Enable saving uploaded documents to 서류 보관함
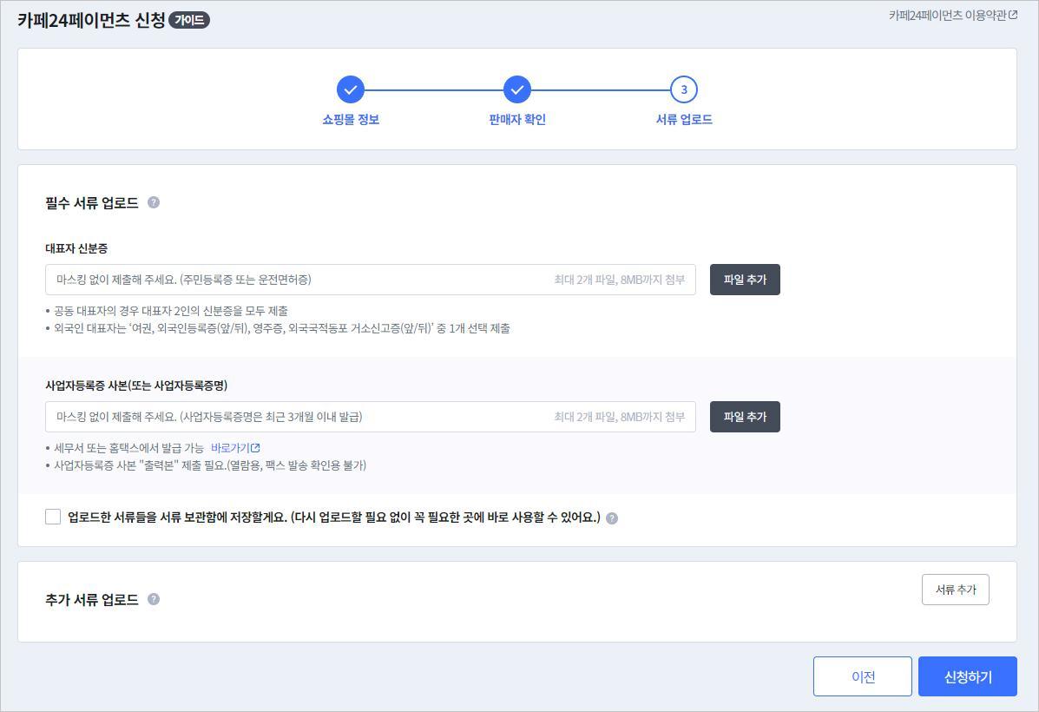The height and width of the screenshot is (712, 1039). tap(53, 517)
